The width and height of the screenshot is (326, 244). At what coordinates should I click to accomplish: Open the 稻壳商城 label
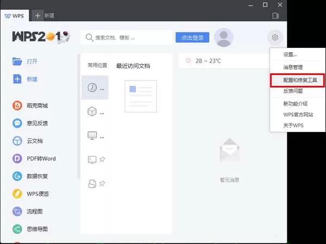[37, 105]
